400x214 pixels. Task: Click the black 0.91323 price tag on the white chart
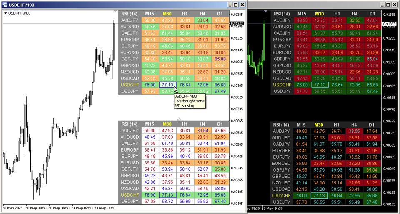point(237,24)
